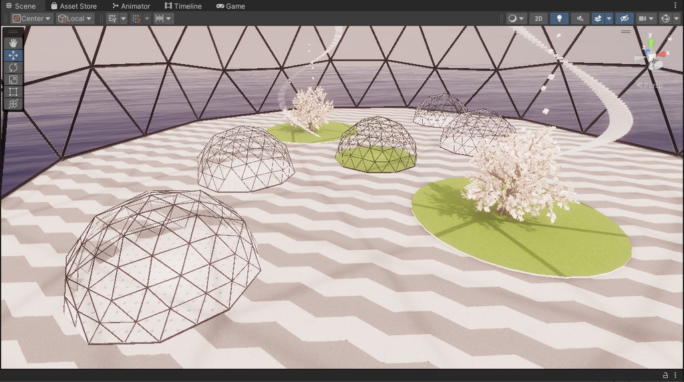Select the Rect transform tool

pyautogui.click(x=13, y=91)
